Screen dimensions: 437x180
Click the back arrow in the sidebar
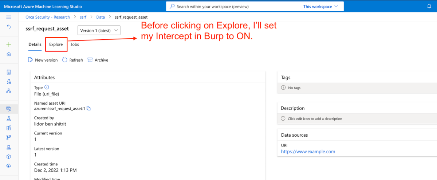(9, 27)
